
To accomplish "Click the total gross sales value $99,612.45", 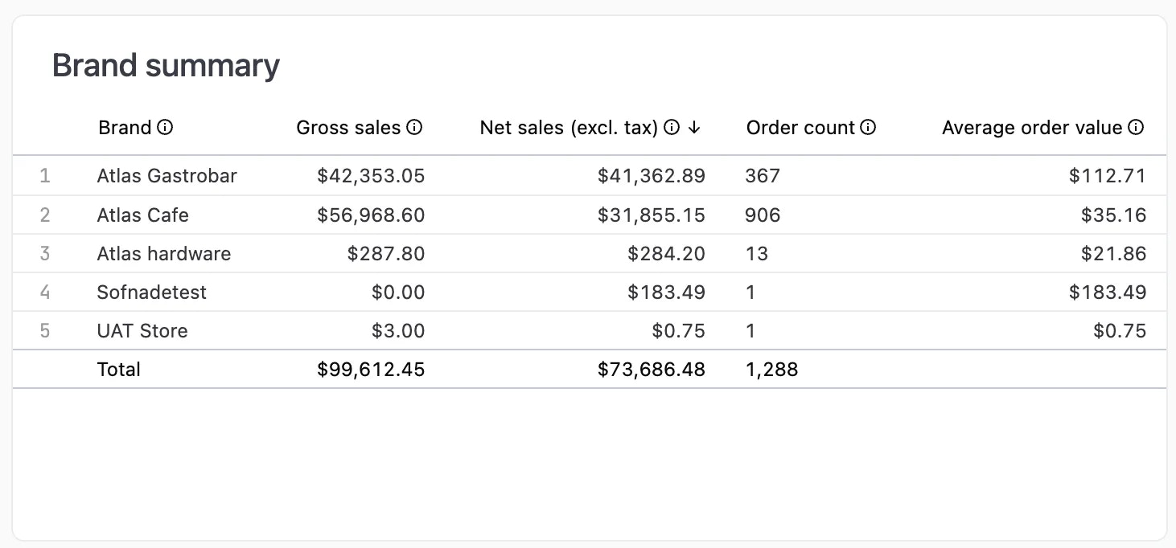I will [372, 369].
